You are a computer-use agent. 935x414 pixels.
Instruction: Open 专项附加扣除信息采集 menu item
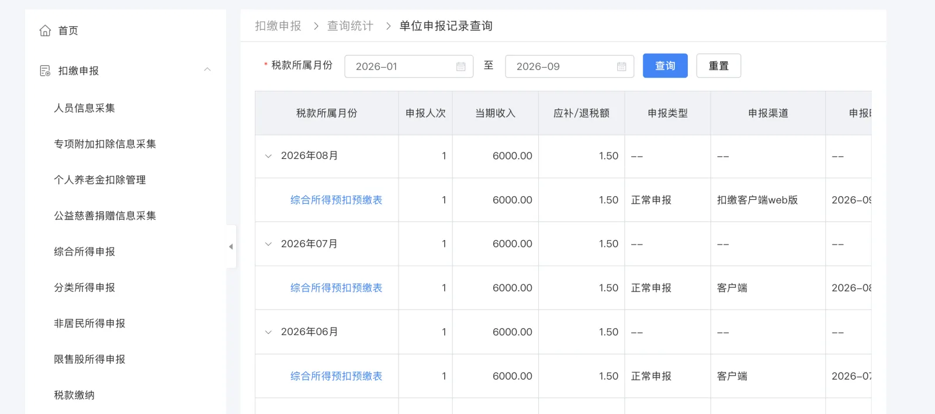(x=105, y=144)
